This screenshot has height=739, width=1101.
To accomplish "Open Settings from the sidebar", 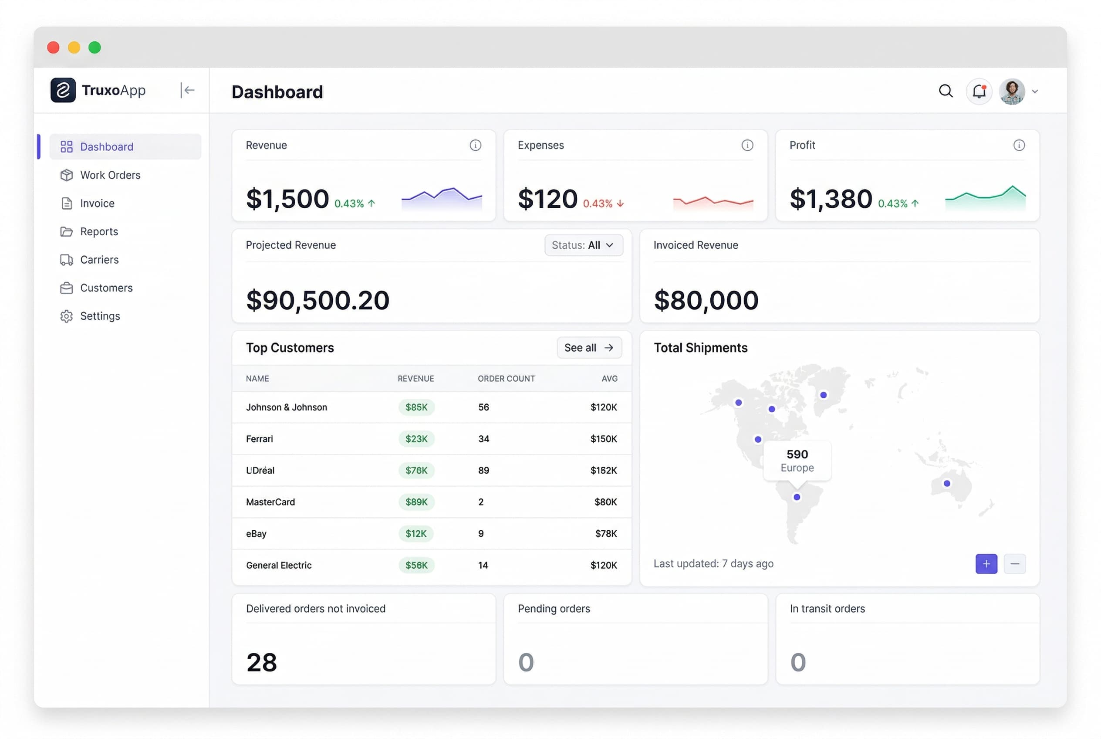I will 100,316.
